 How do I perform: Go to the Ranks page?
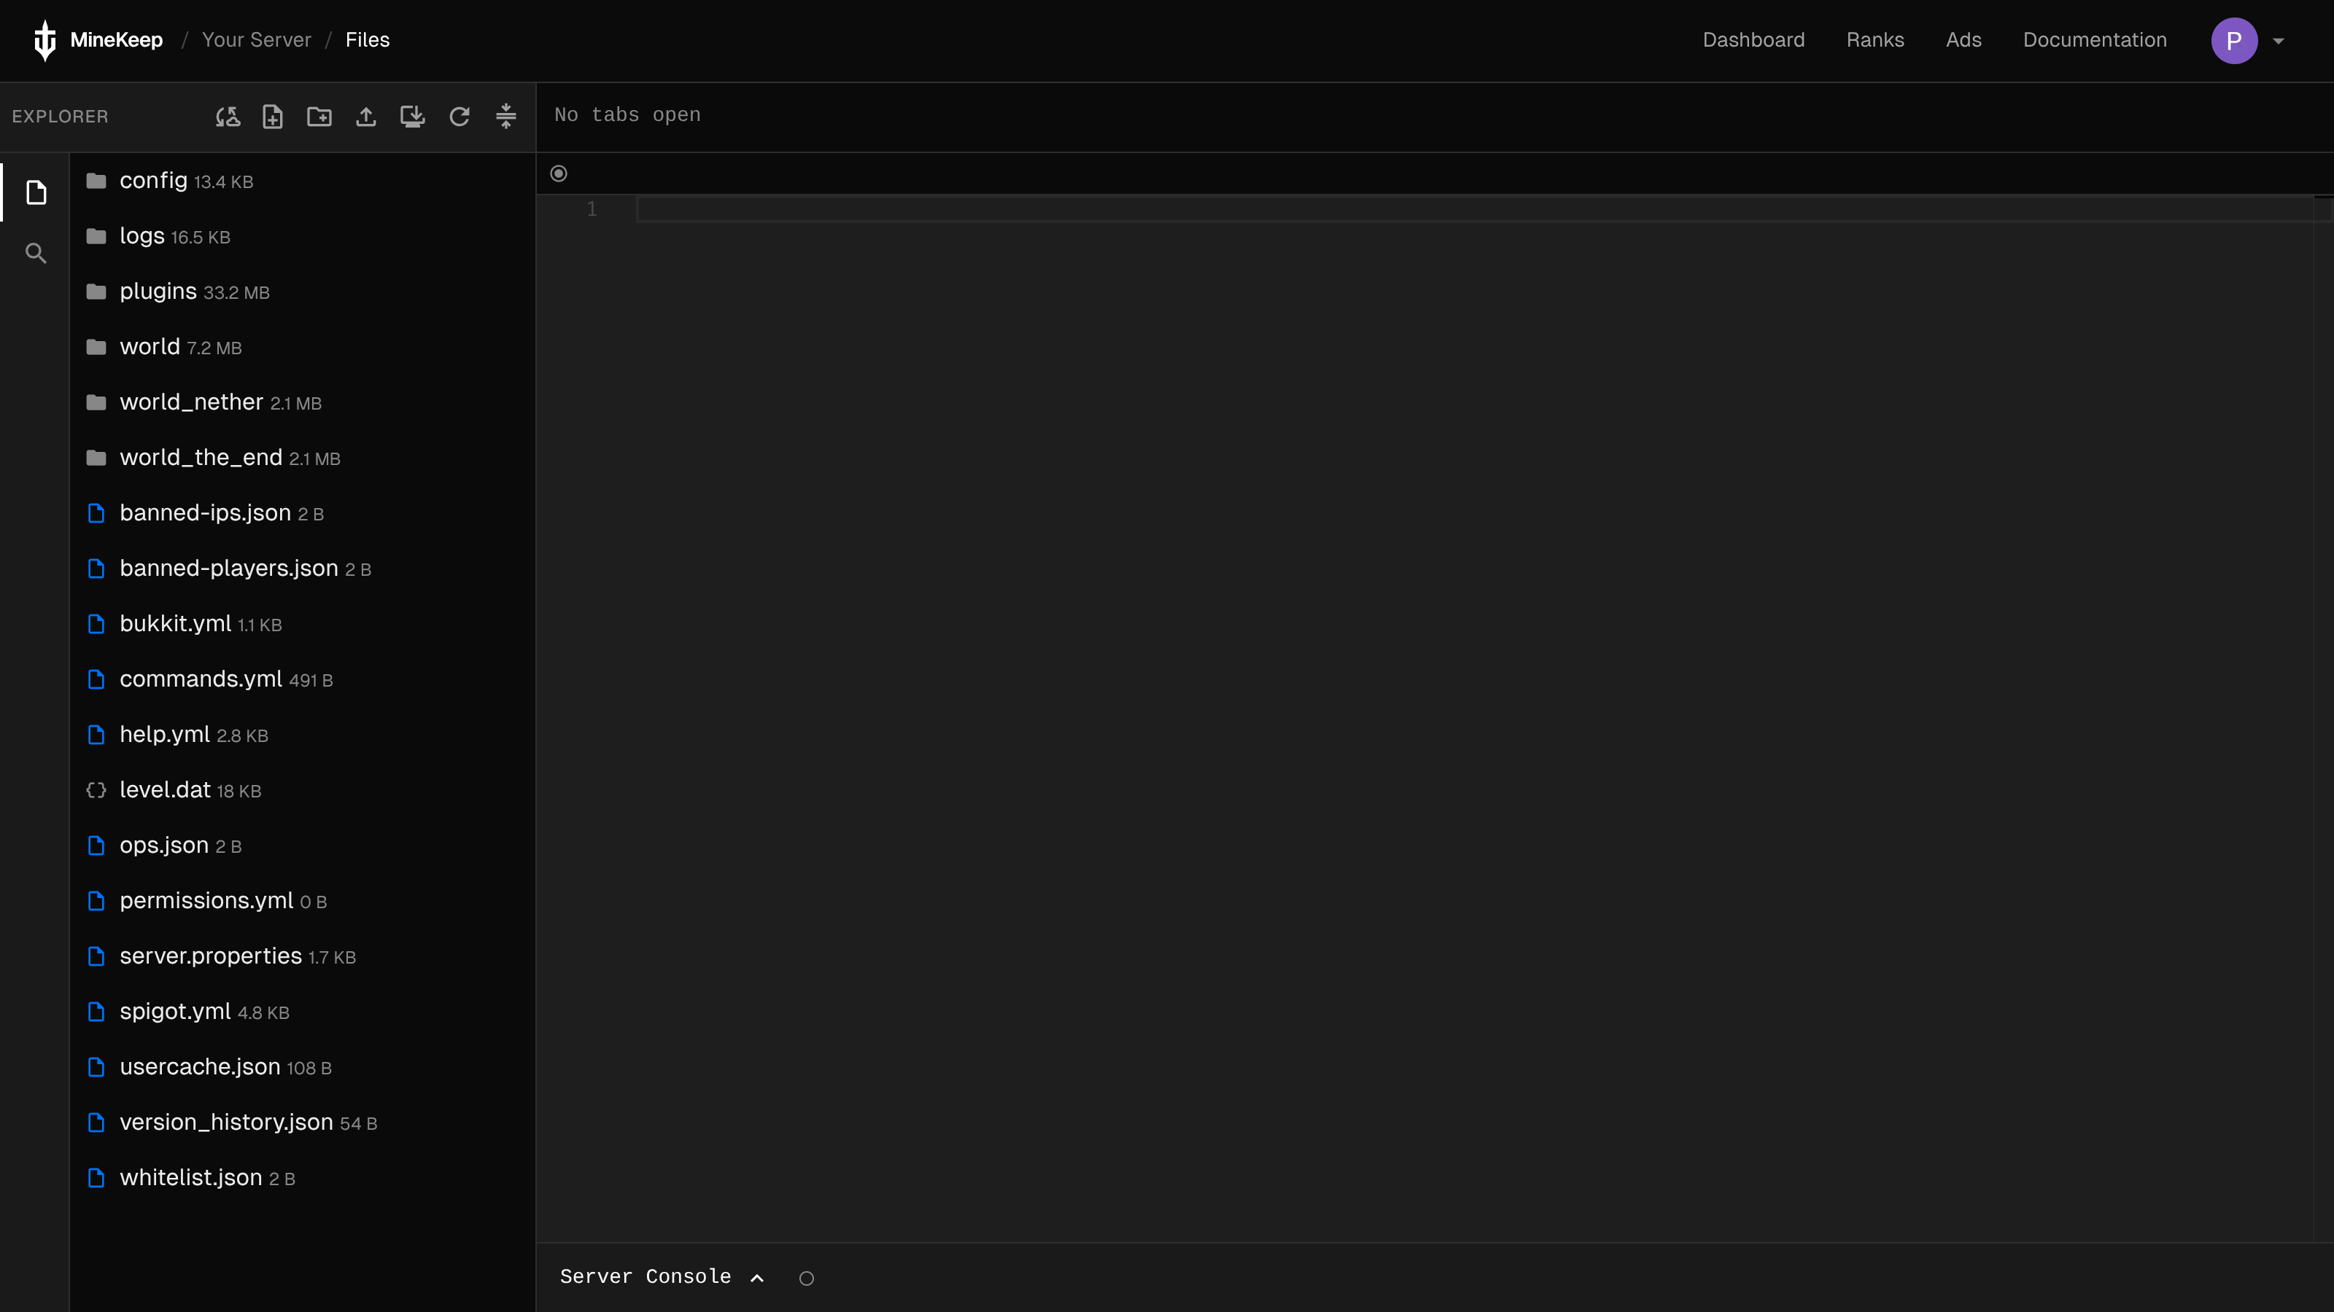1874,40
